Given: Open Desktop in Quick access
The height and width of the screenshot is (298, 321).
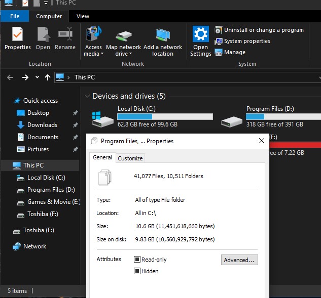Looking at the screenshot, I should tap(38, 113).
